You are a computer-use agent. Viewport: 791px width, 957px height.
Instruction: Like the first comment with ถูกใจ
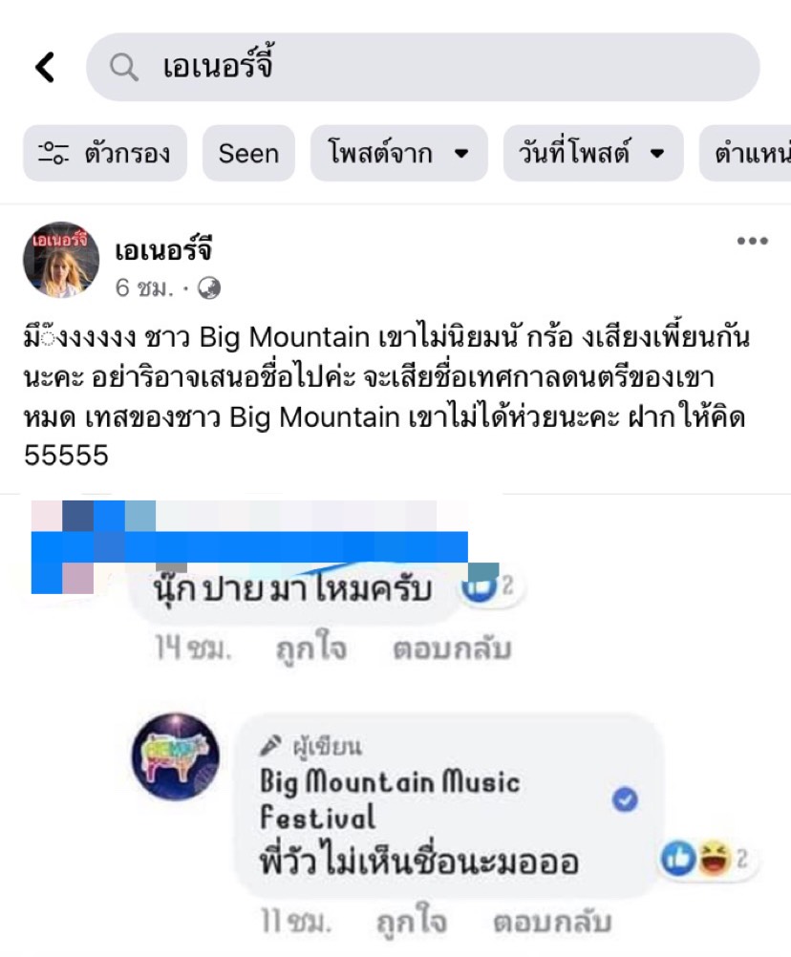(x=311, y=649)
